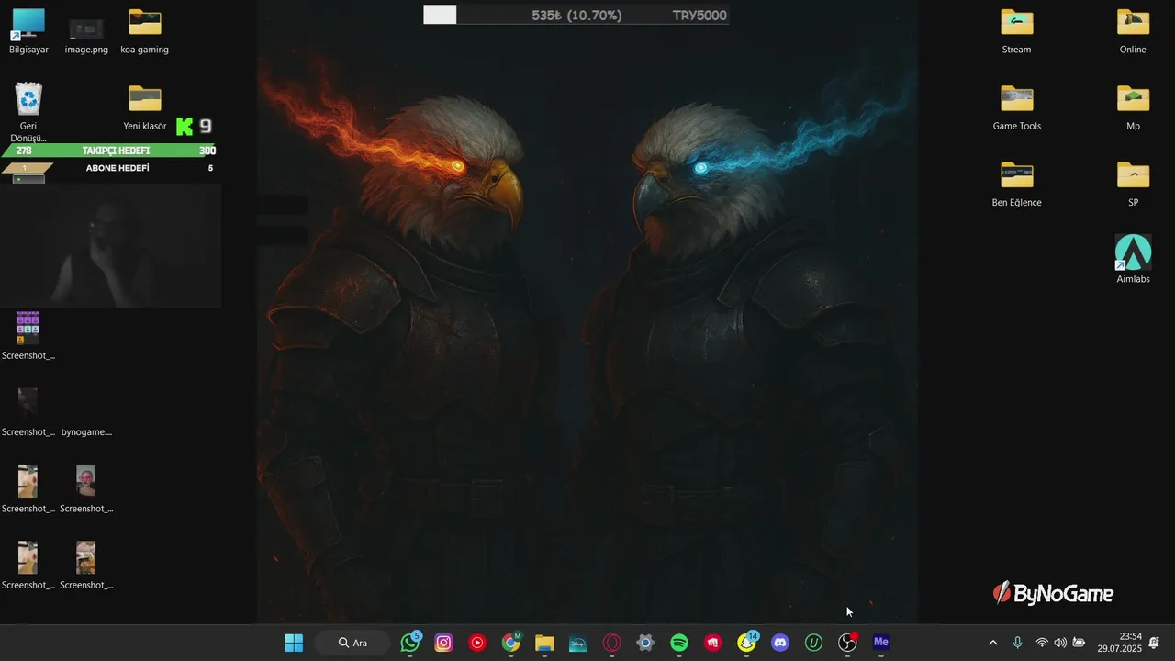Select the Stream folder on desktop

pos(1016,31)
